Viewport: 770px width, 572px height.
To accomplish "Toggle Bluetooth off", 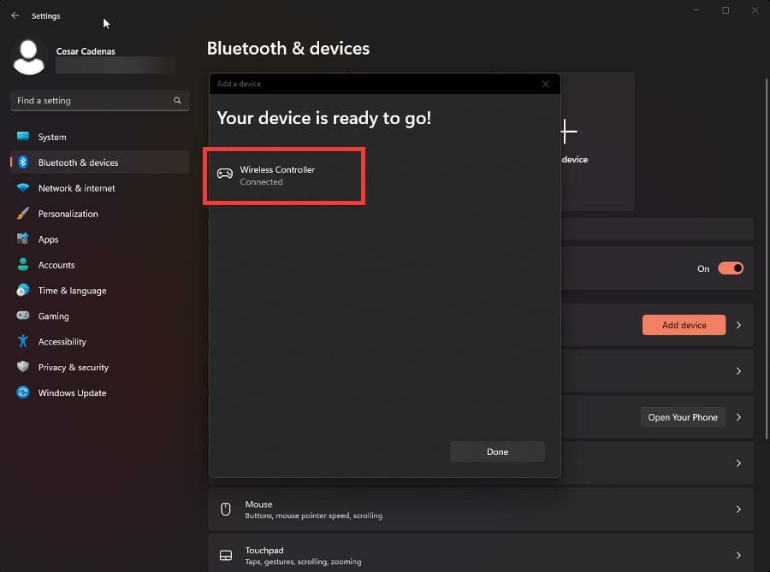I will coord(731,268).
